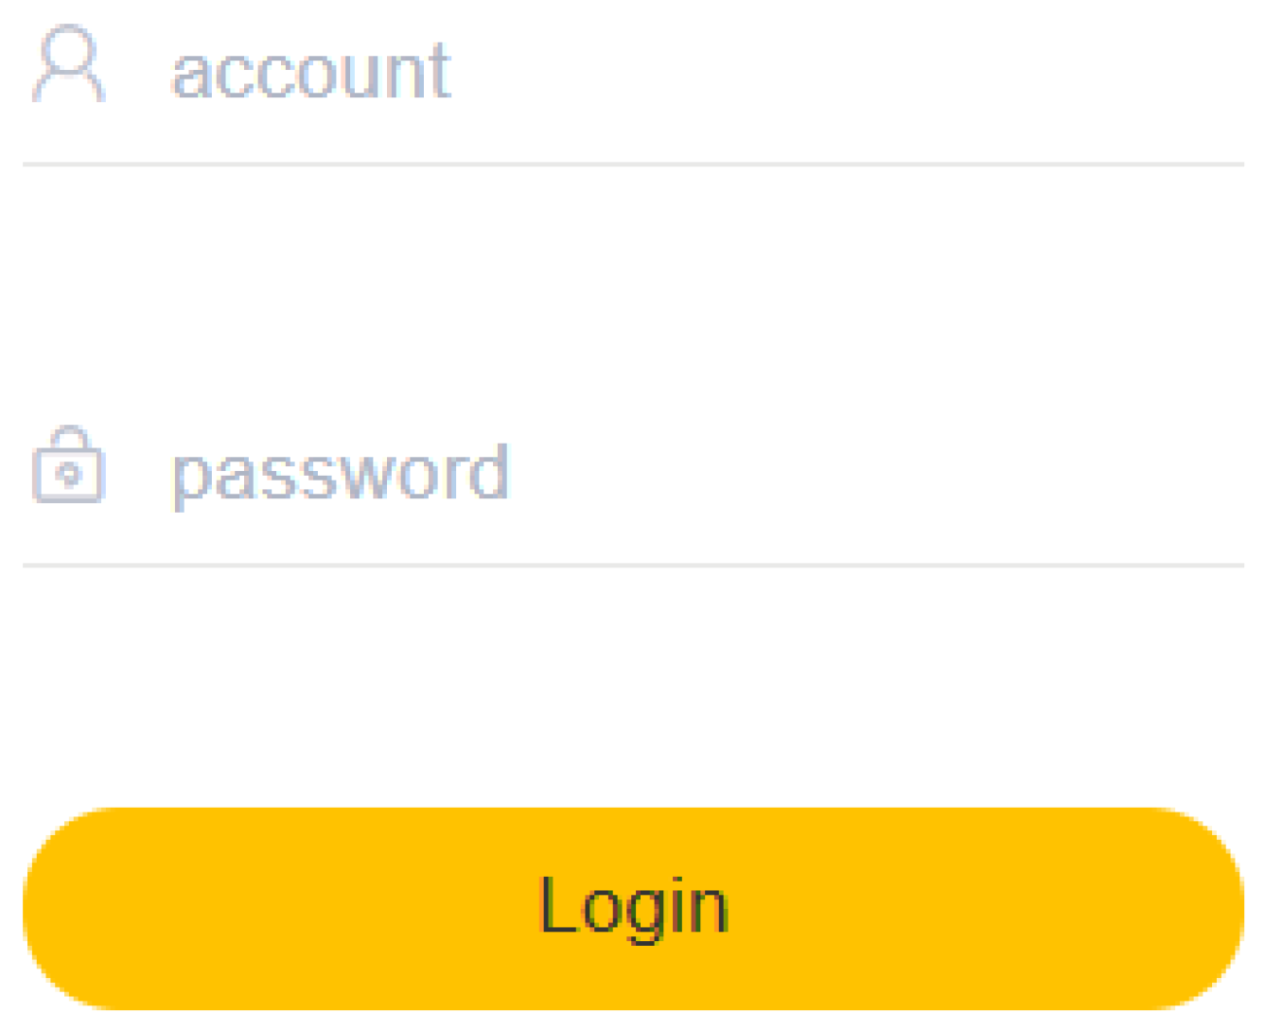Select the account placeholder text
The height and width of the screenshot is (1030, 1265).
pos(310,72)
